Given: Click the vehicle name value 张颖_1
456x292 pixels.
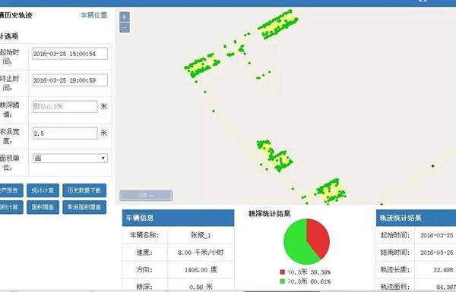Looking at the screenshot, I should (x=201, y=235).
